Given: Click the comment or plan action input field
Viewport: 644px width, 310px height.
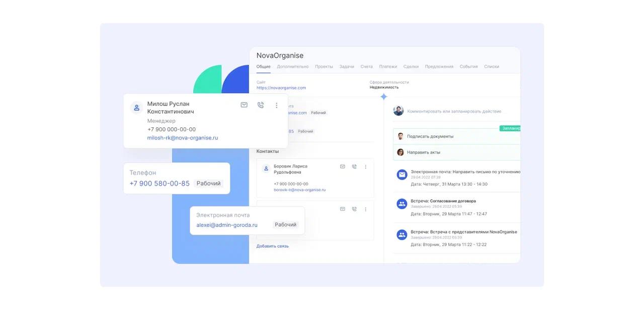Looking at the screenshot, I should [454, 111].
